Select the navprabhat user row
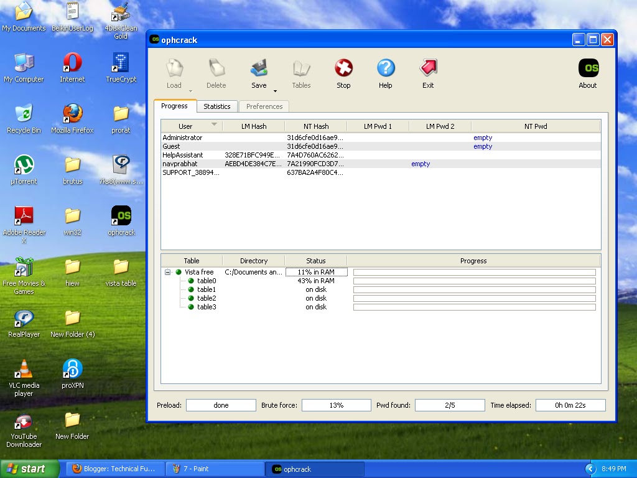 pyautogui.click(x=381, y=164)
